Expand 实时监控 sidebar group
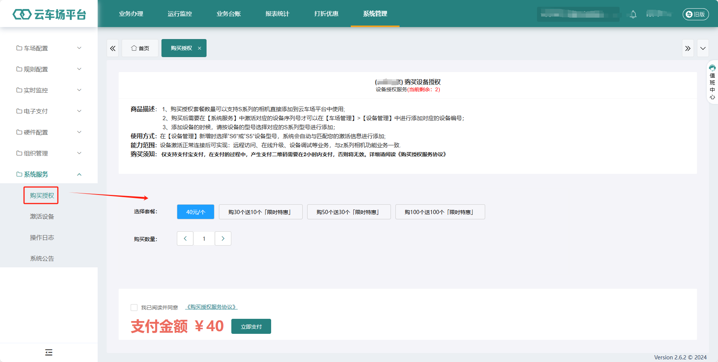The image size is (718, 362). pos(49,90)
